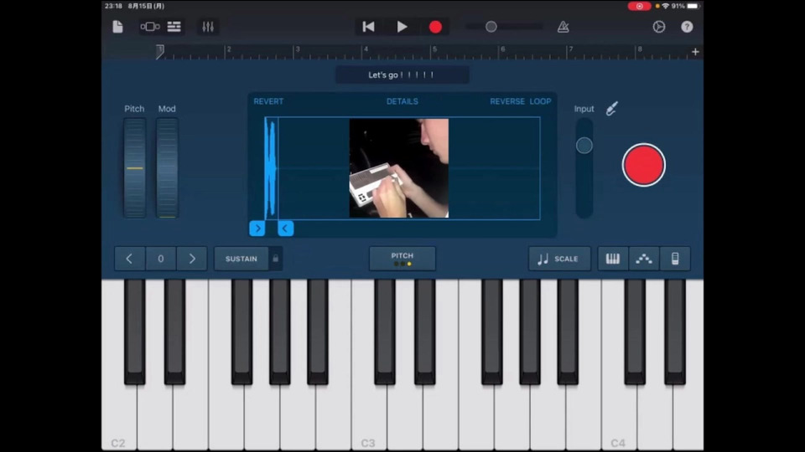Start playback with the Play button
The height and width of the screenshot is (452, 805).
coord(402,27)
